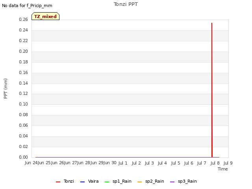This screenshot has height=189, width=252.
Task: Click the 0.00 y-axis tick label
Action: [x=24, y=157]
